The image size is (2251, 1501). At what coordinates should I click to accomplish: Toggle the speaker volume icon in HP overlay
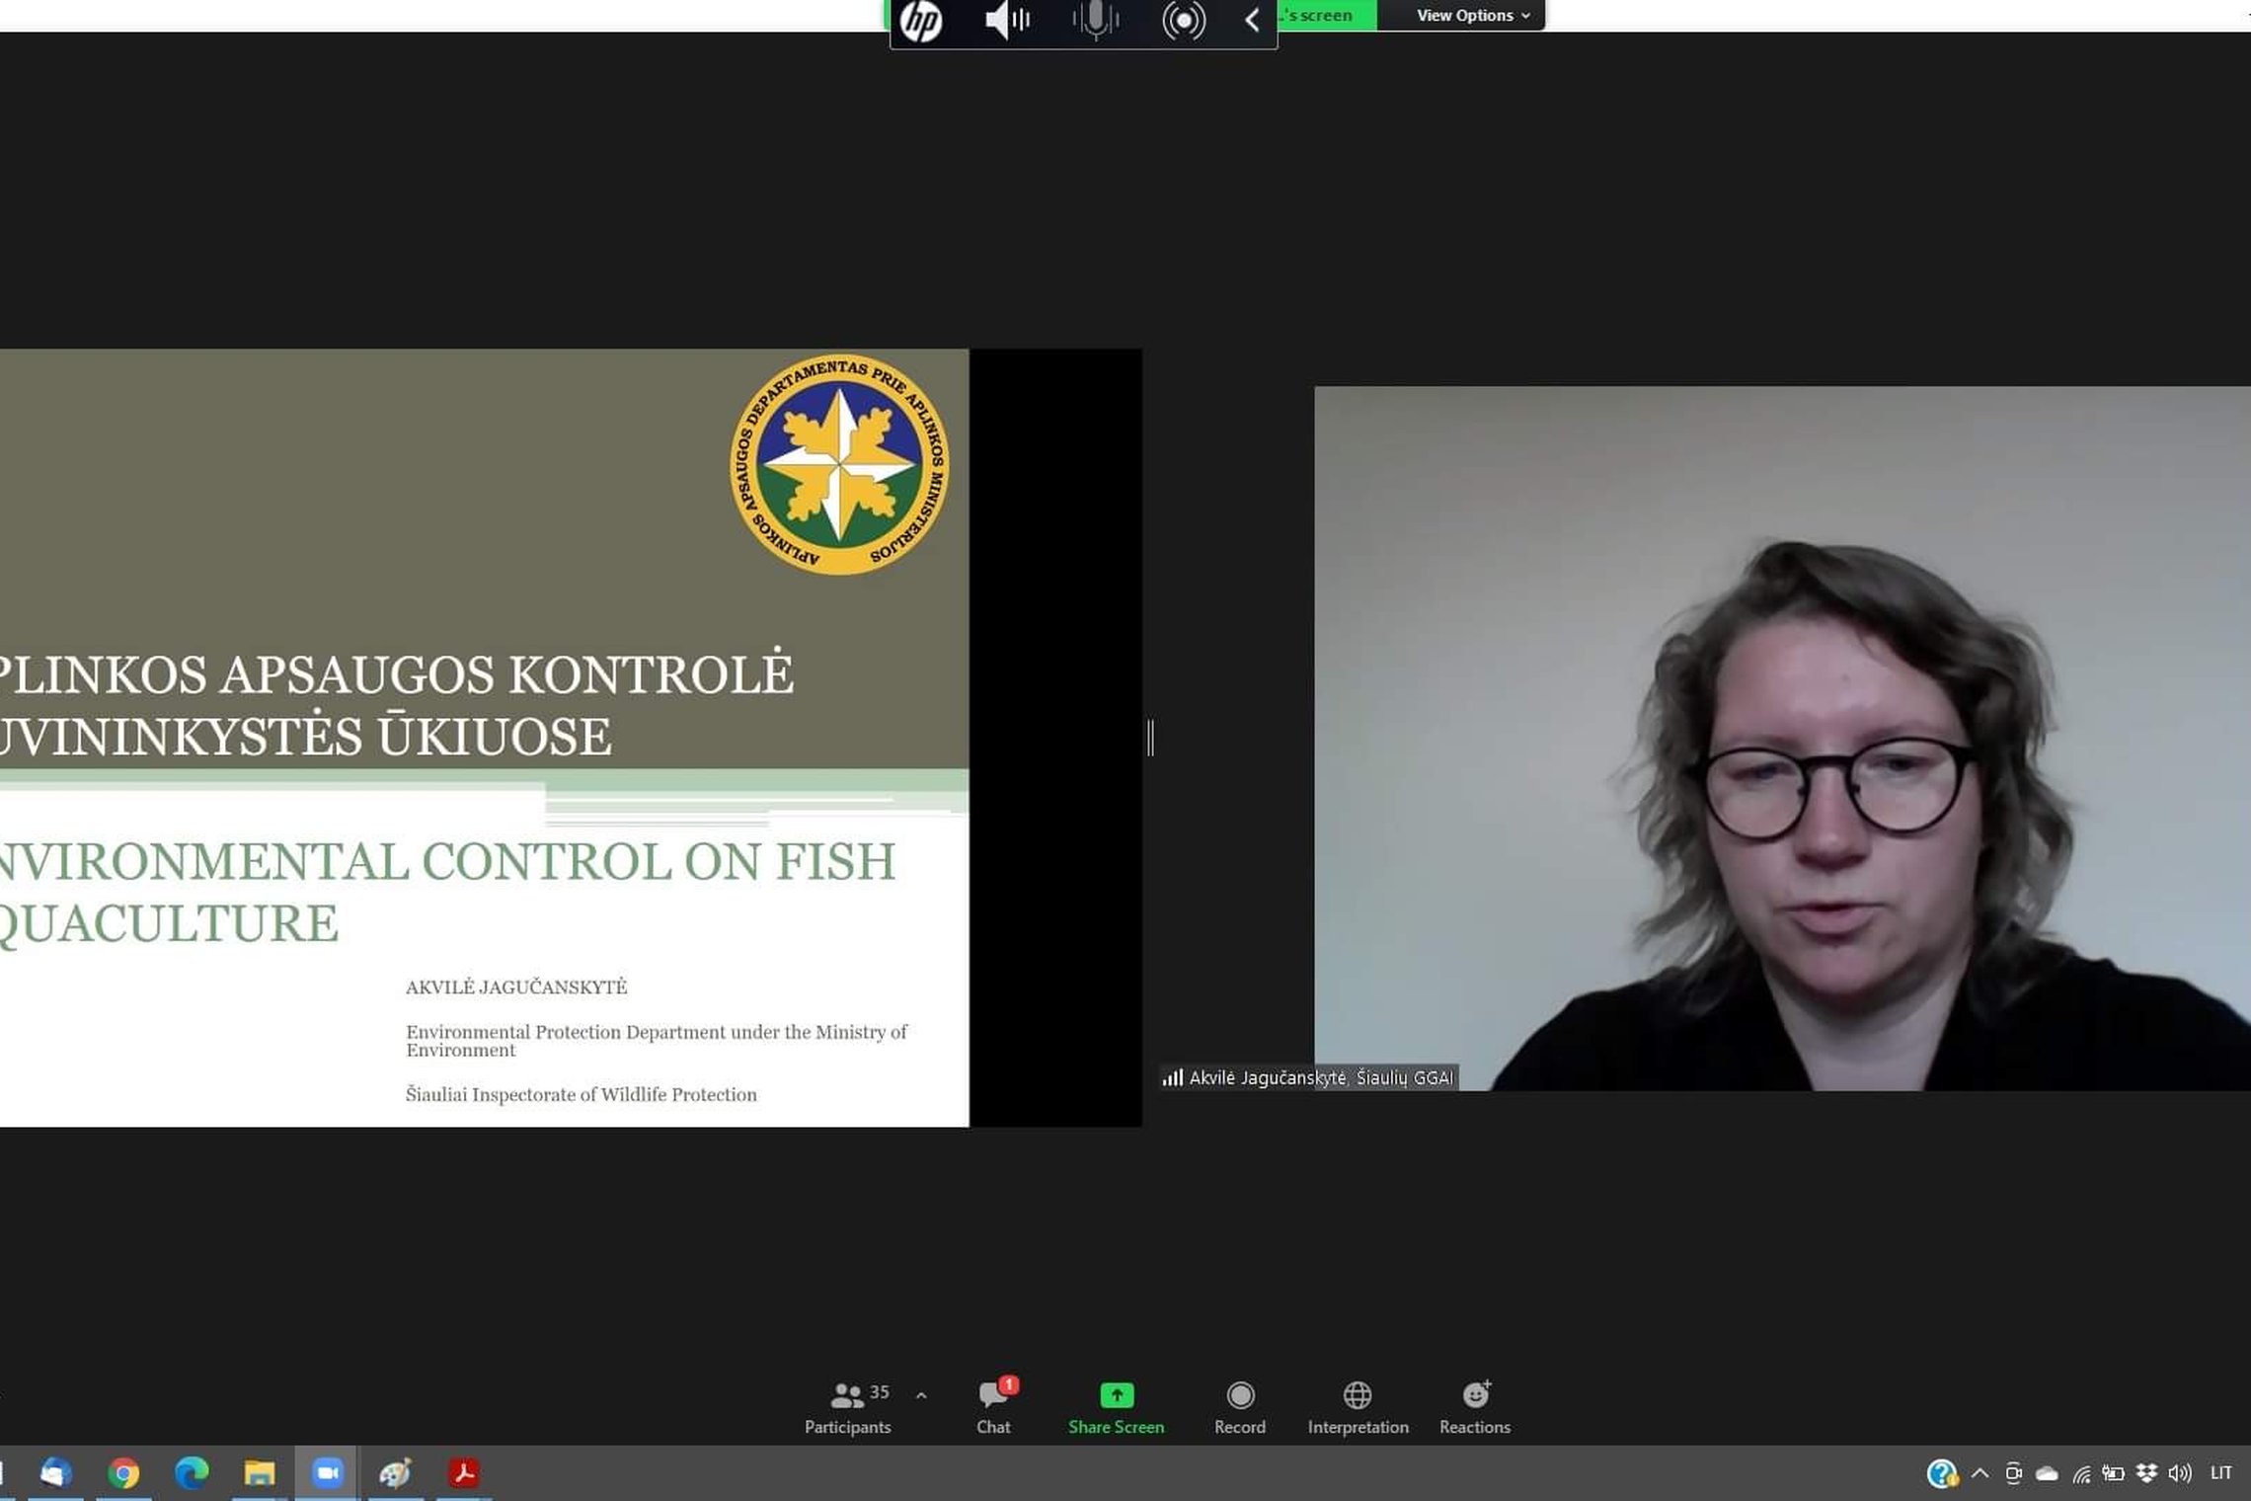click(1008, 20)
